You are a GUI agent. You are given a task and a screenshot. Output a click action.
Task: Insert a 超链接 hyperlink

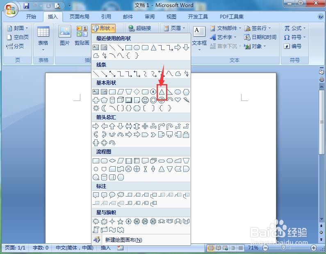point(140,28)
